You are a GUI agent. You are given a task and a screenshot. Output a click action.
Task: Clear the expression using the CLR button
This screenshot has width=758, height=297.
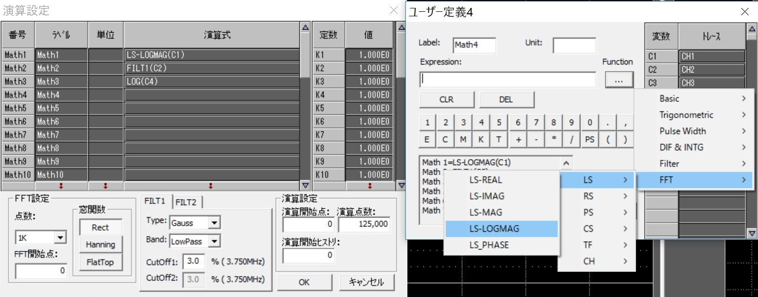pos(446,99)
